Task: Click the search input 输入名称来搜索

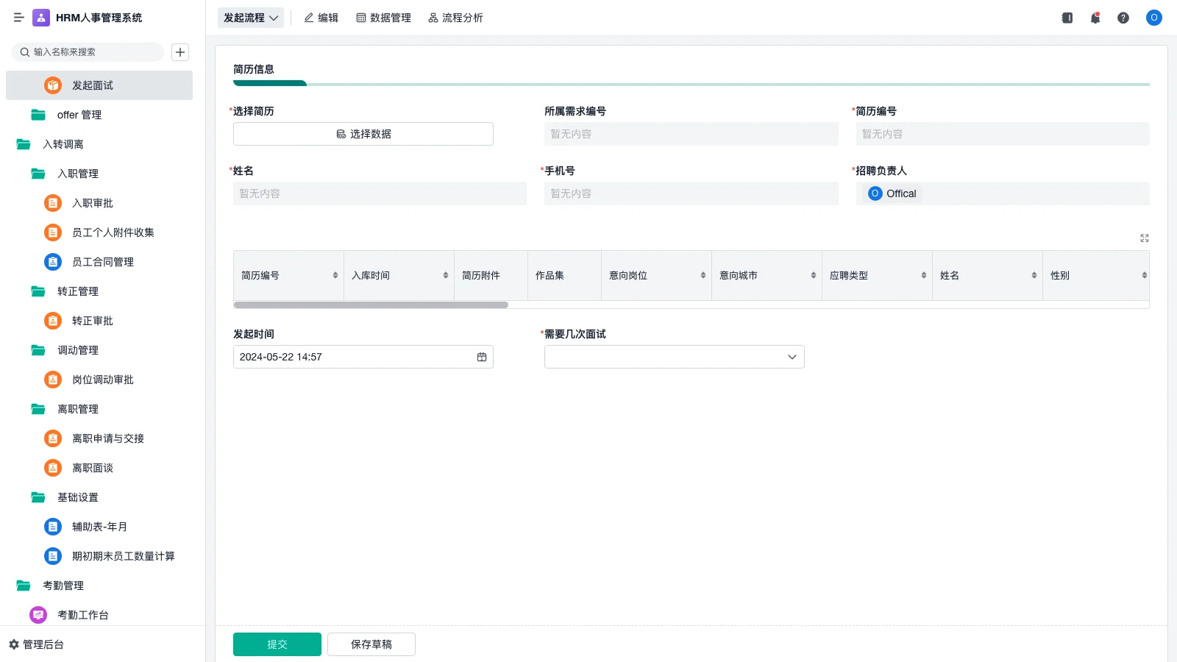Action: point(88,52)
